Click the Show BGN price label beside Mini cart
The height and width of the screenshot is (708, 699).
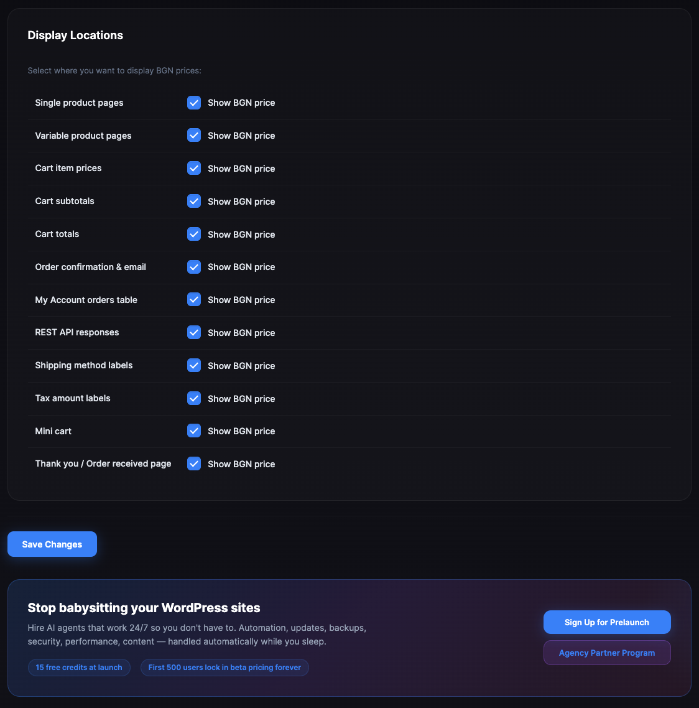pos(241,431)
